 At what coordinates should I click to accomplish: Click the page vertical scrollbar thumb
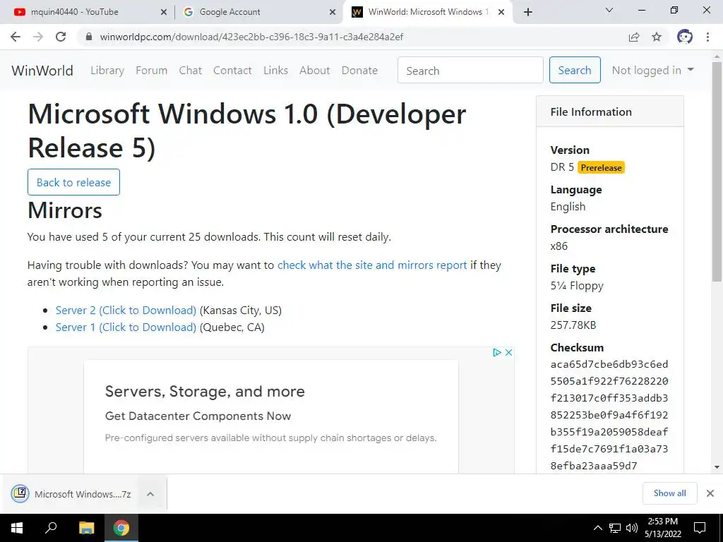coord(717,171)
